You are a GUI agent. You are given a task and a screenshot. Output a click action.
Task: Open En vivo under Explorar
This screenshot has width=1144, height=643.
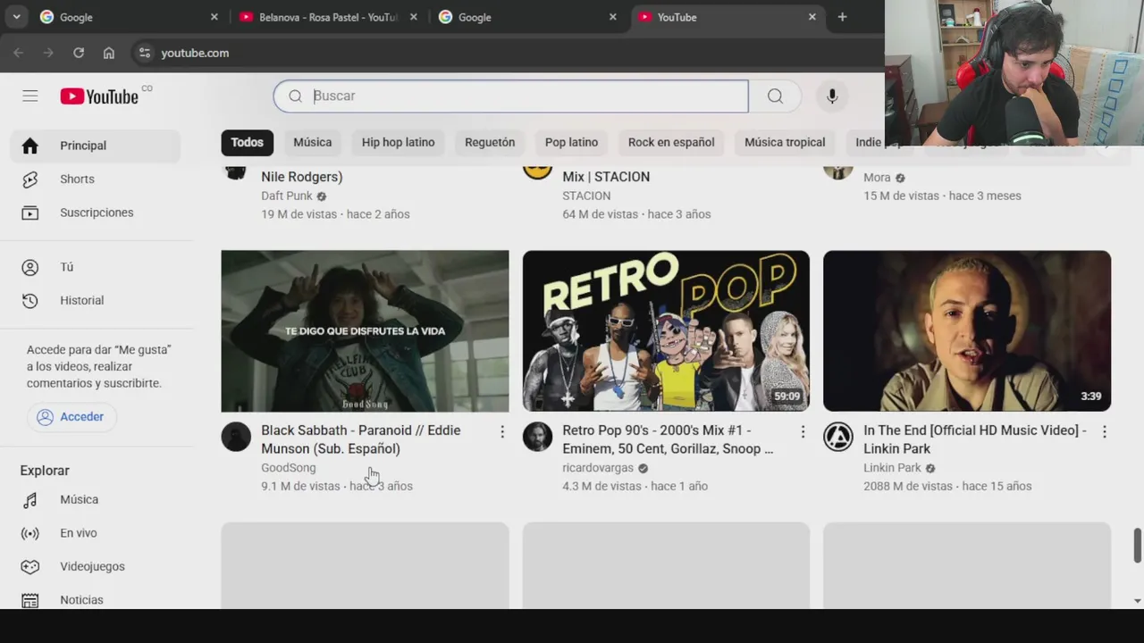pos(96,533)
